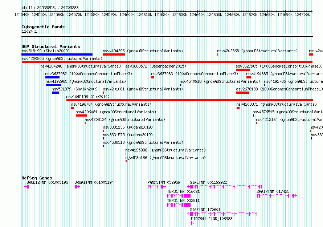Click the 124540k ruler tick label
Image resolution: width=323 pixels, height=227 pixels.
click(22, 15)
